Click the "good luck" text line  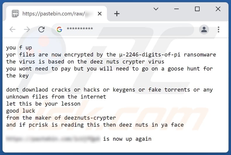coord(20,111)
